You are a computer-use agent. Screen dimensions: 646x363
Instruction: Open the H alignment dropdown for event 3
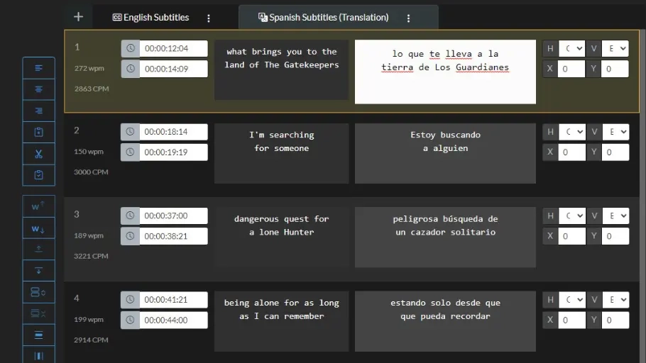[x=572, y=216]
